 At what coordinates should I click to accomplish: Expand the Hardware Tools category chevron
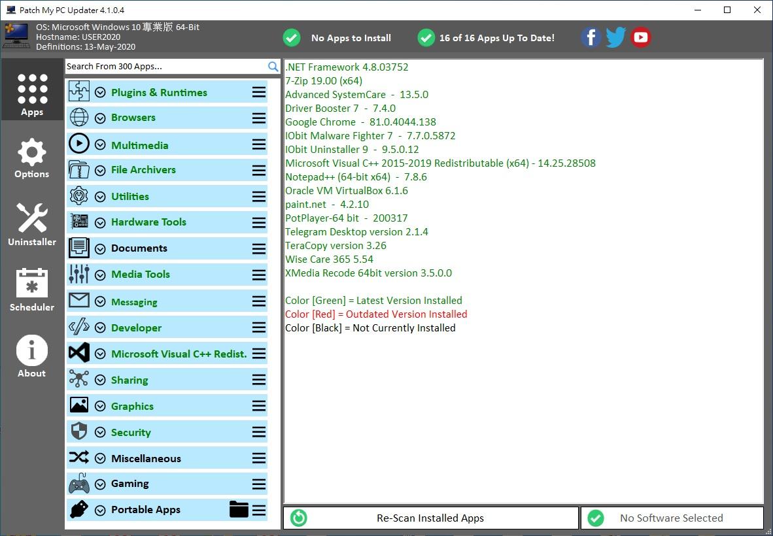(100, 223)
